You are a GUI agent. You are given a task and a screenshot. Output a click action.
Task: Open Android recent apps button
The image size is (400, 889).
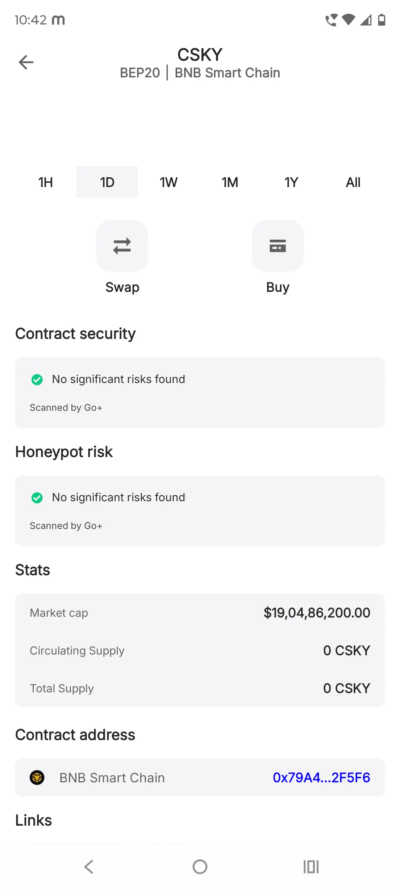click(311, 867)
